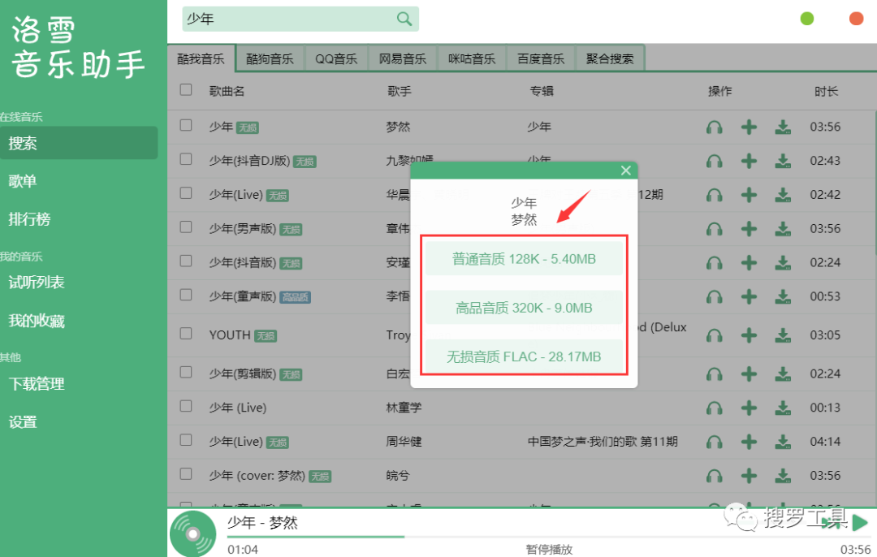Play 少年(Live) 02:42 row headphone icon

pos(715,195)
